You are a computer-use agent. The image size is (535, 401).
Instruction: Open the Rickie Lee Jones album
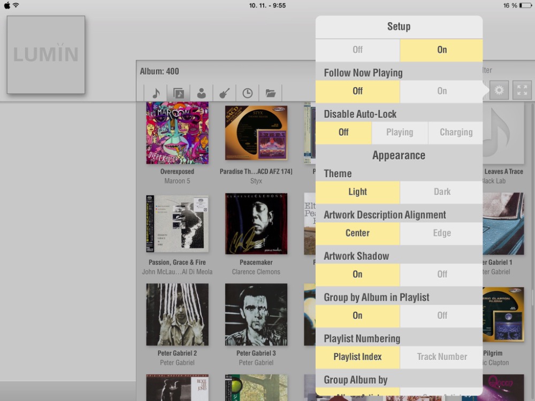pos(177,388)
